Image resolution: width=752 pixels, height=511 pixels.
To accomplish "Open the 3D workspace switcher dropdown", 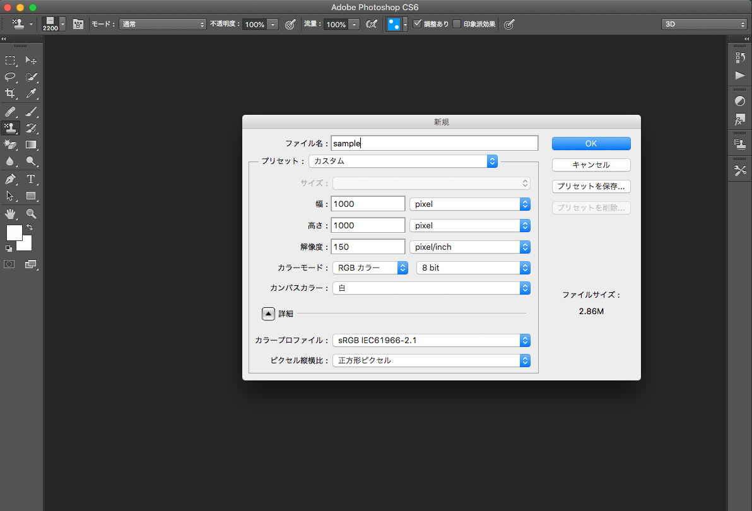I will [x=704, y=24].
